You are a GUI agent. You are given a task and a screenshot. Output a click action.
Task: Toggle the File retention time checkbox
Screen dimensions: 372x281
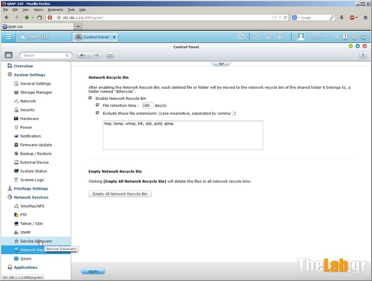pos(98,106)
